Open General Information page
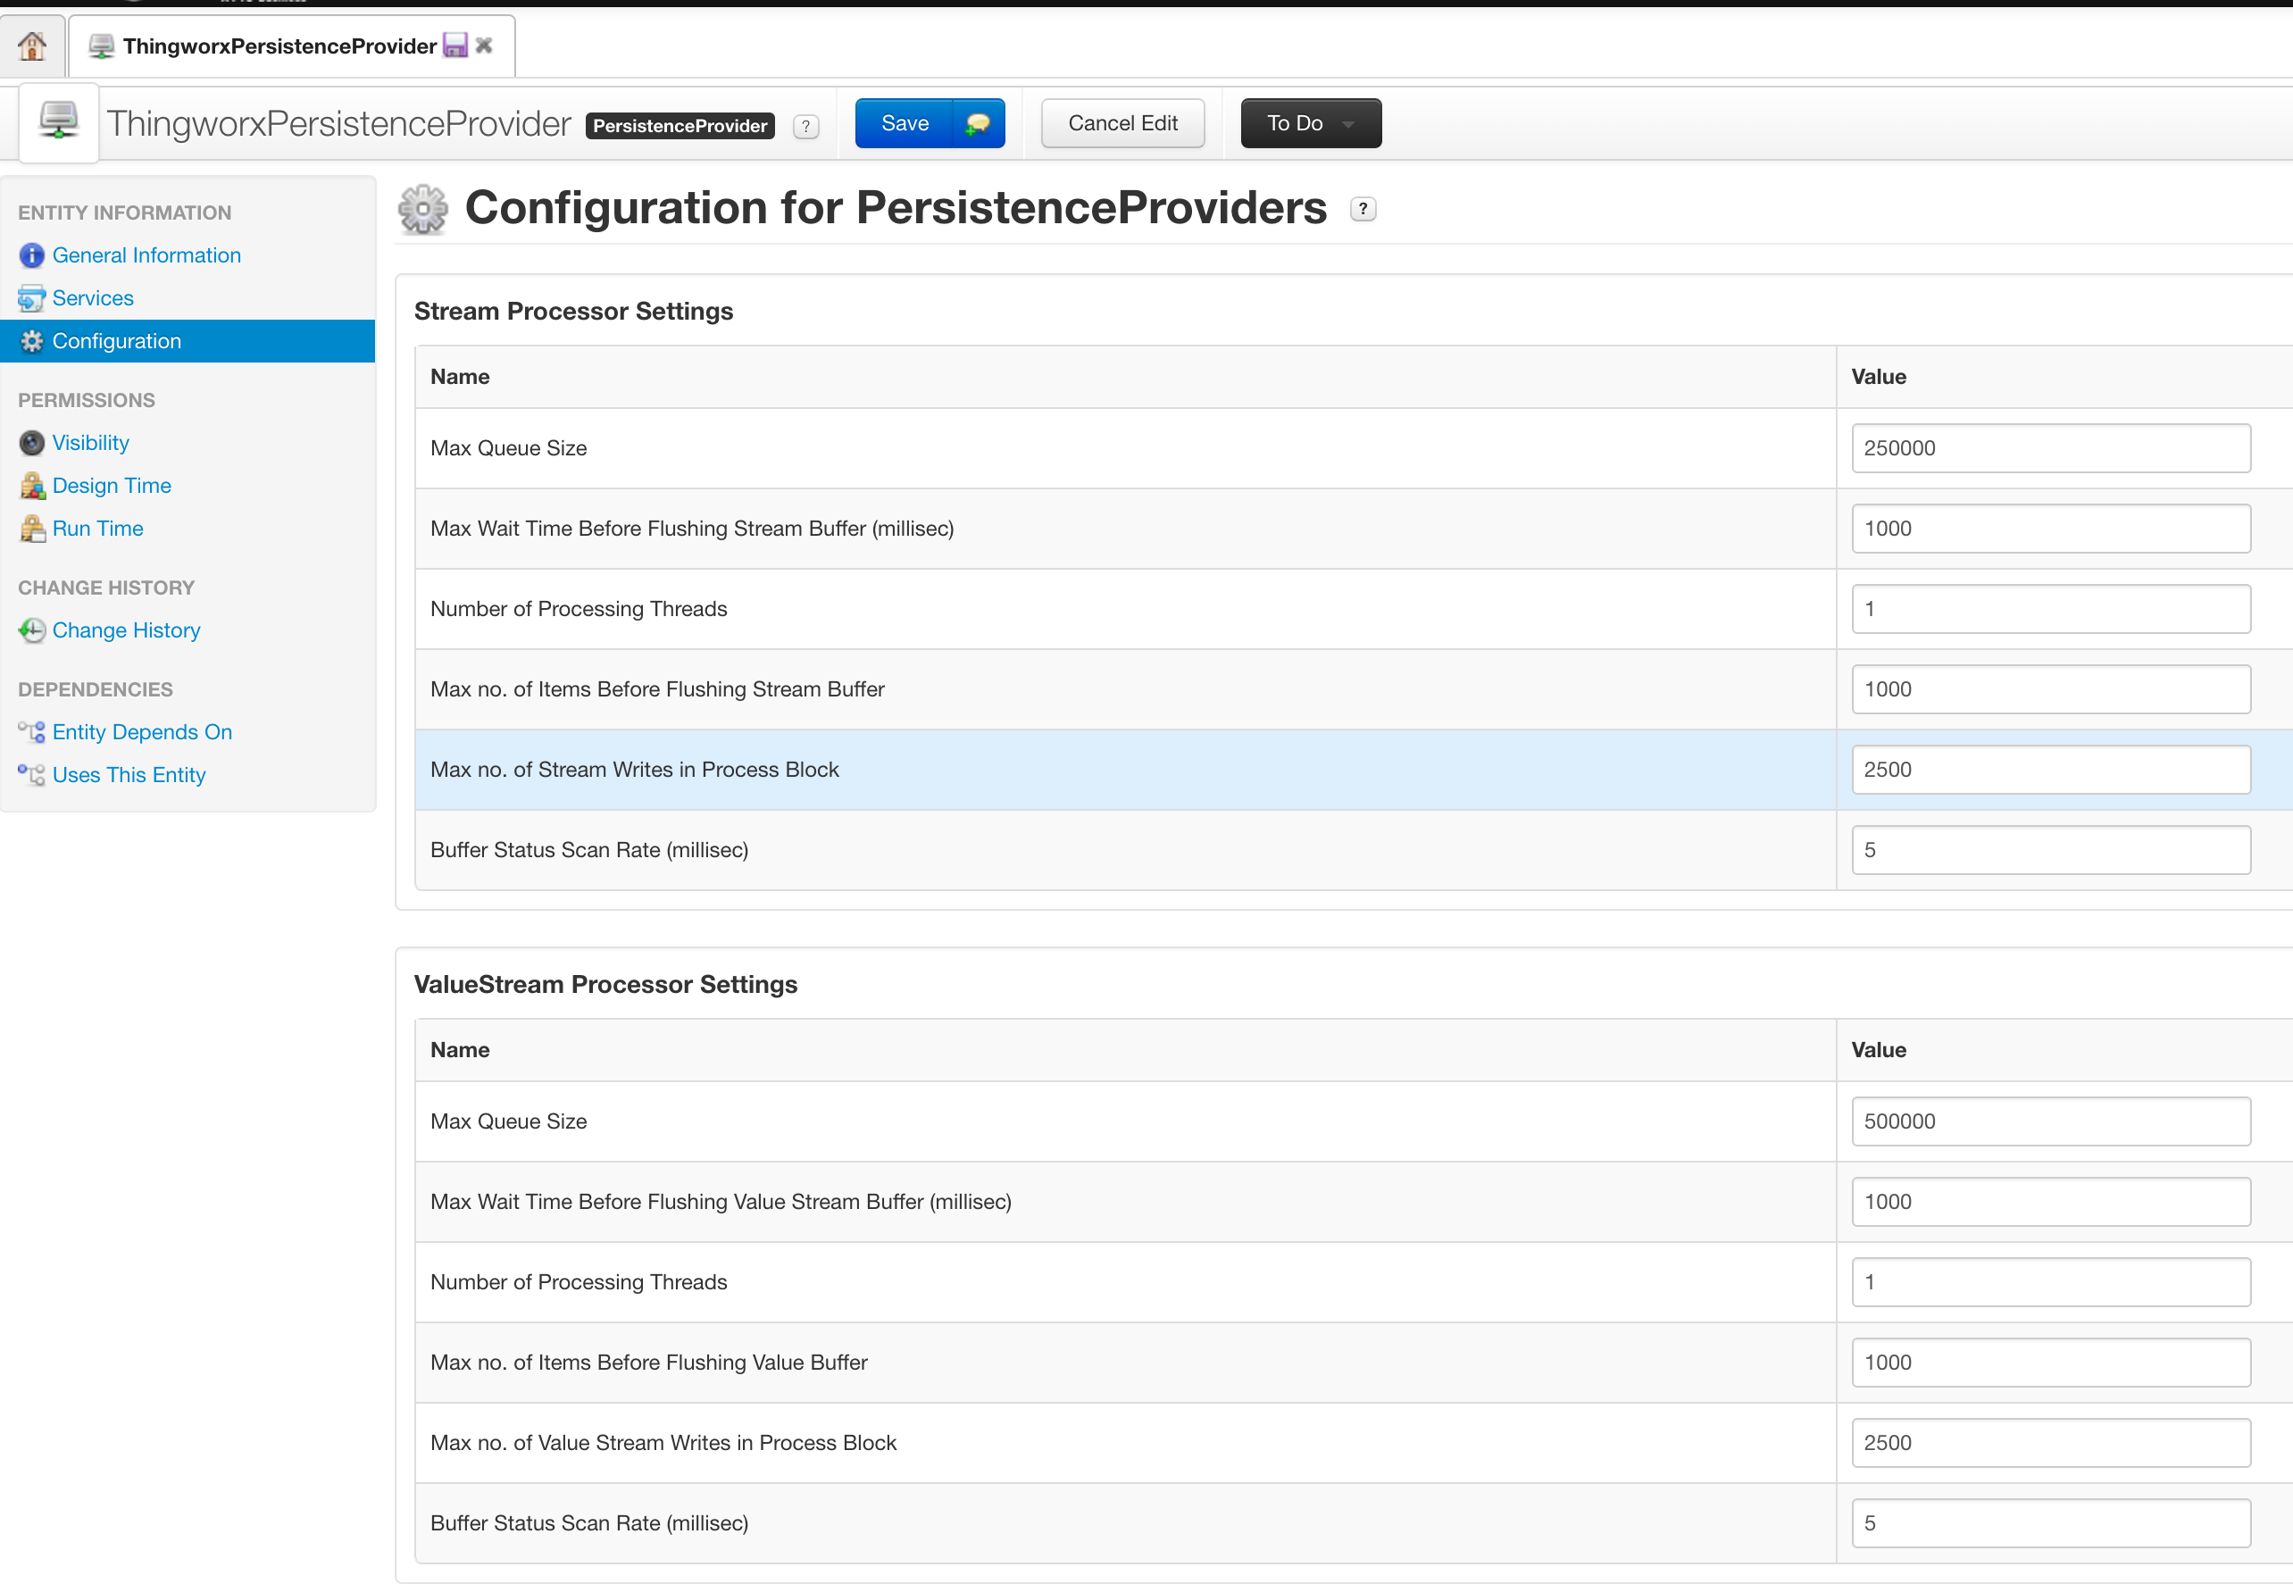 coord(146,255)
